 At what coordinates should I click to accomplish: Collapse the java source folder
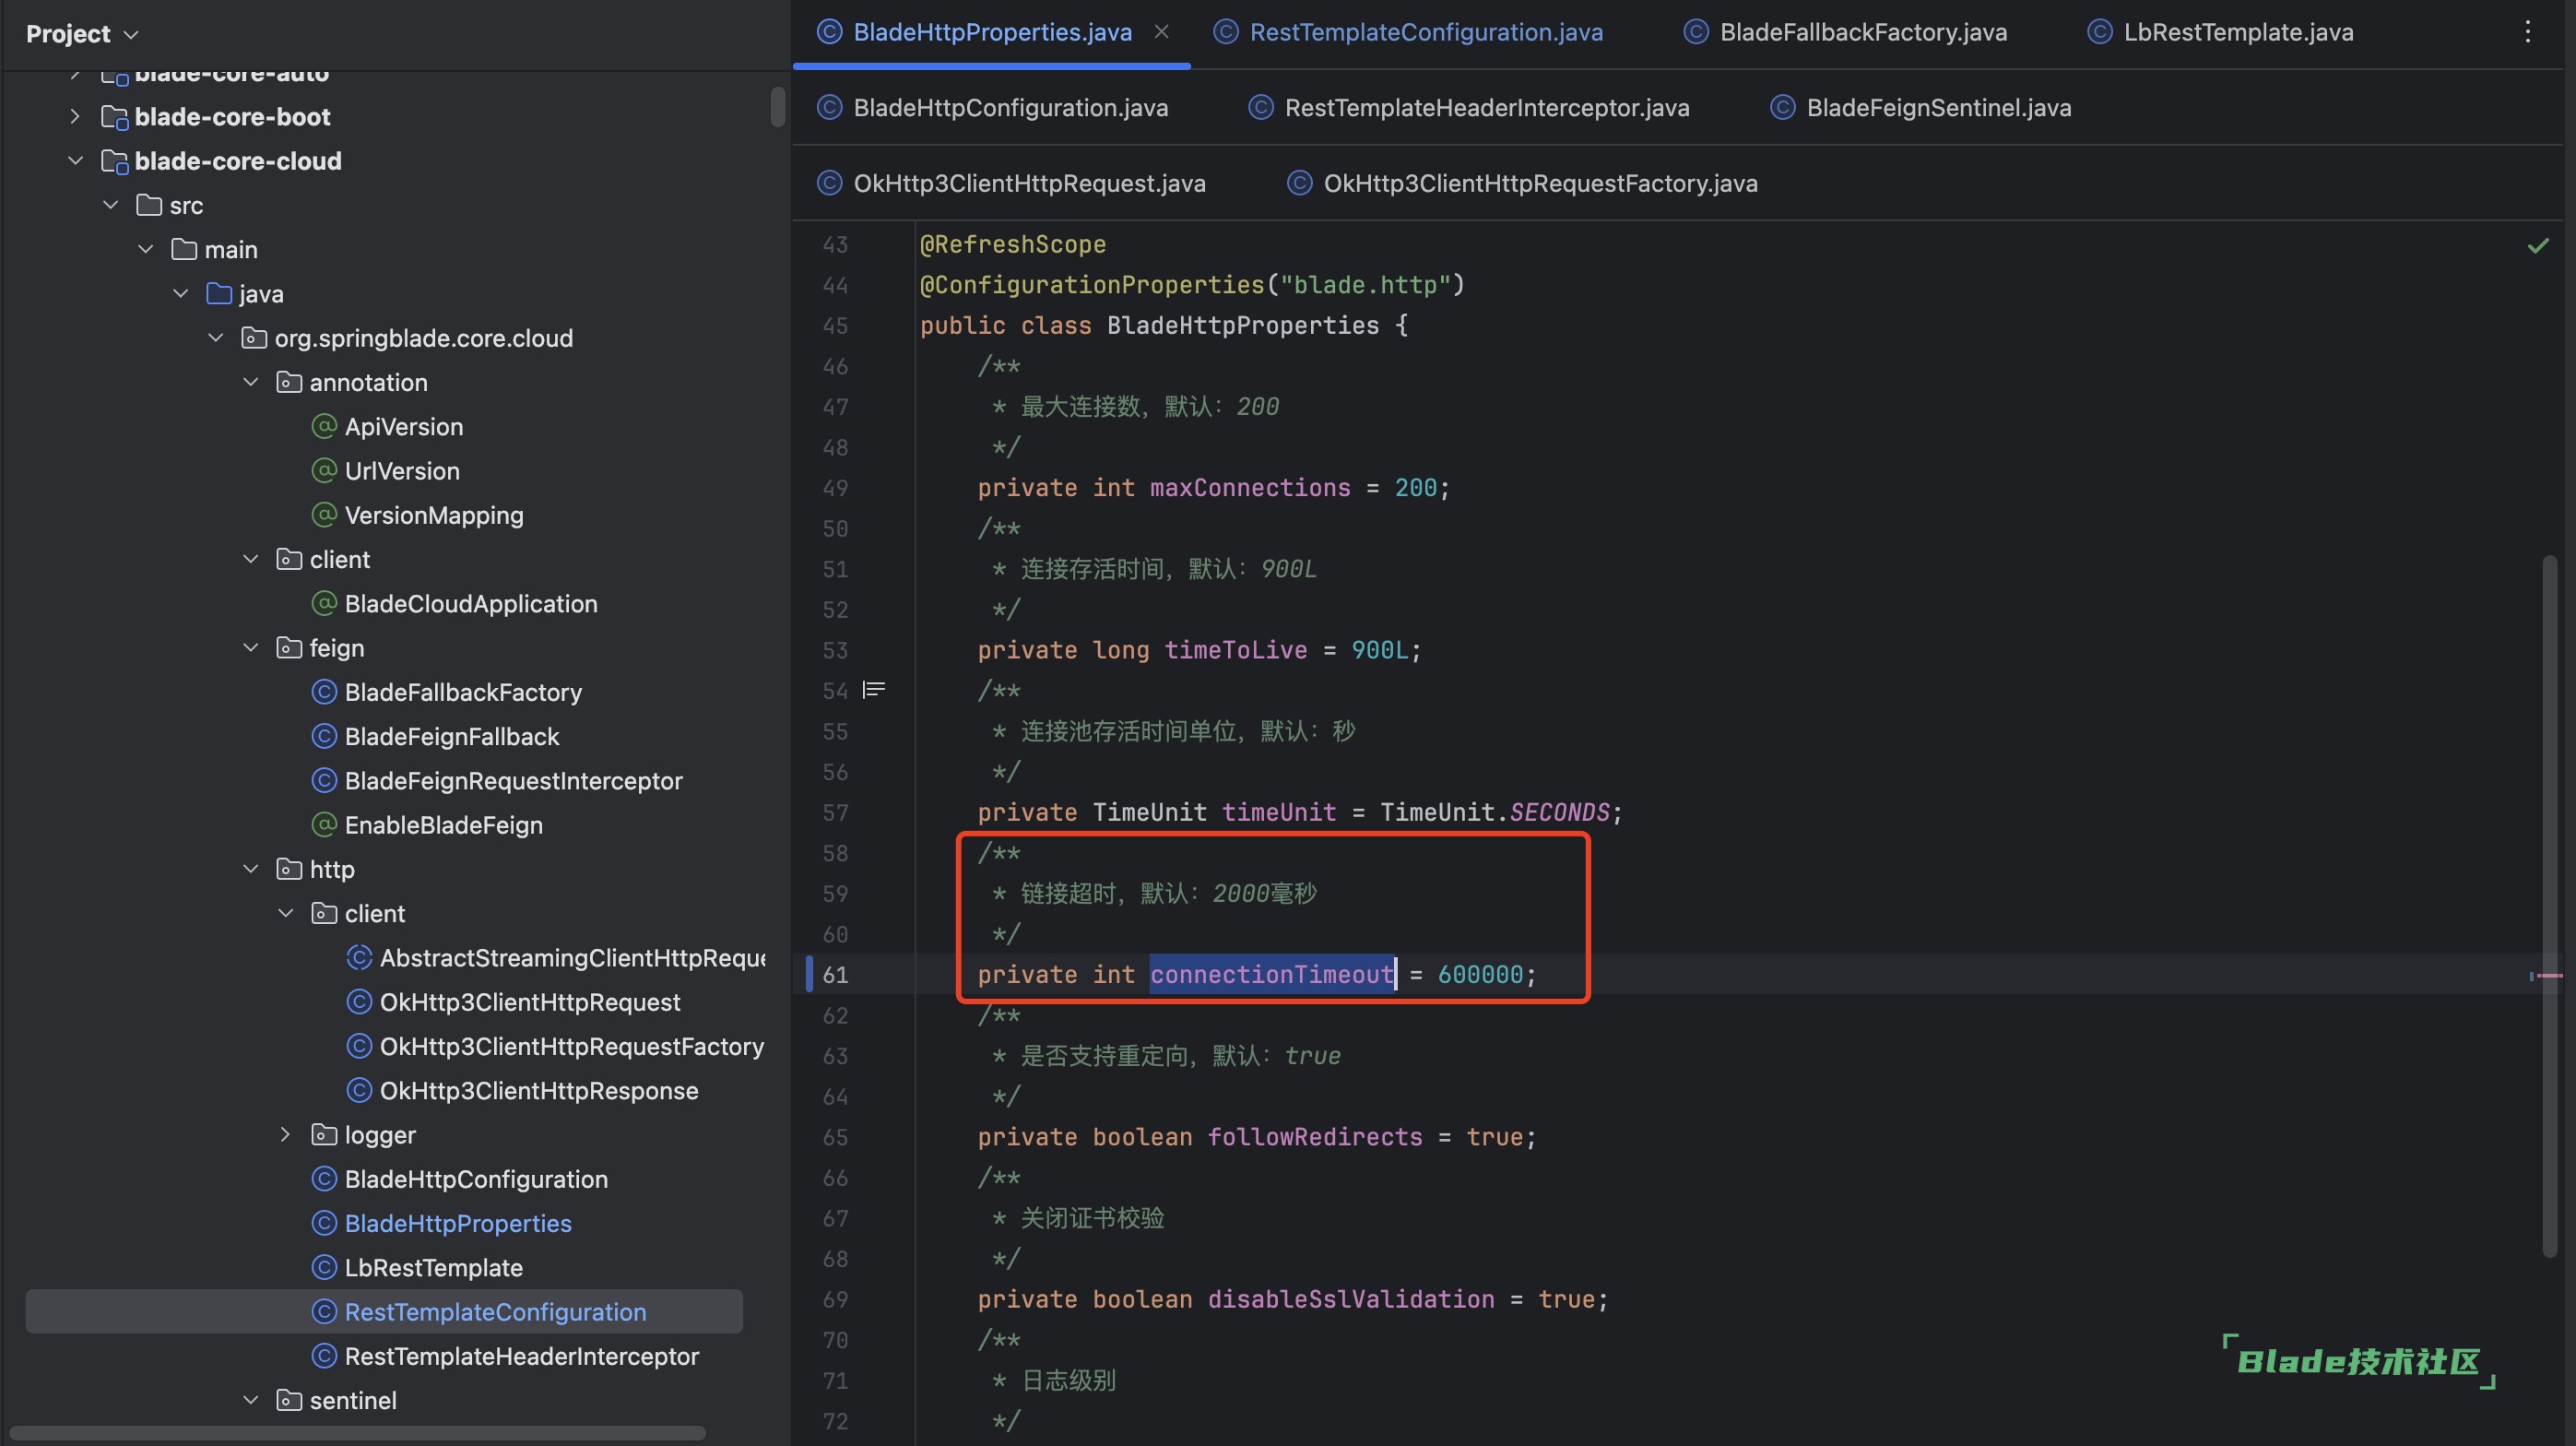[x=181, y=293]
